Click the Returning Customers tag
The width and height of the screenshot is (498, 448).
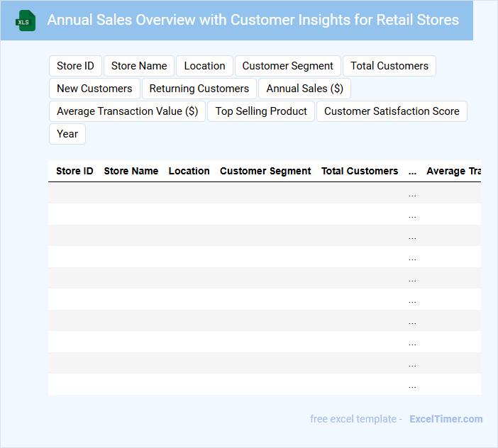pos(199,89)
